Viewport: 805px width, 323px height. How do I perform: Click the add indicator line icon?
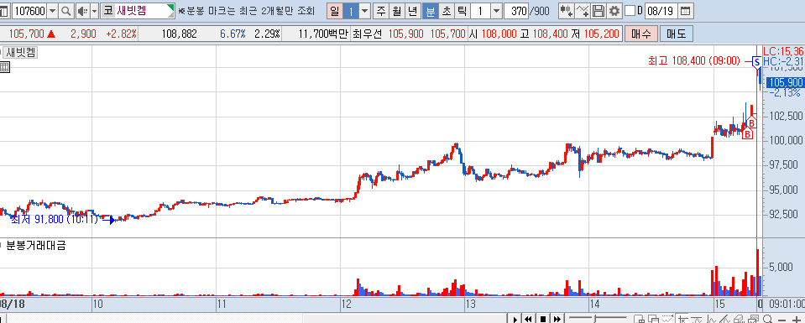coord(583,10)
